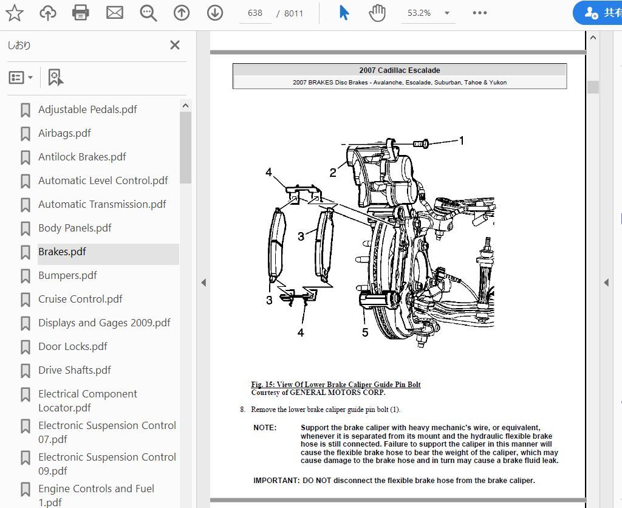Activate the hand pan tool
Viewport: 622px width, 508px height.
click(x=377, y=13)
